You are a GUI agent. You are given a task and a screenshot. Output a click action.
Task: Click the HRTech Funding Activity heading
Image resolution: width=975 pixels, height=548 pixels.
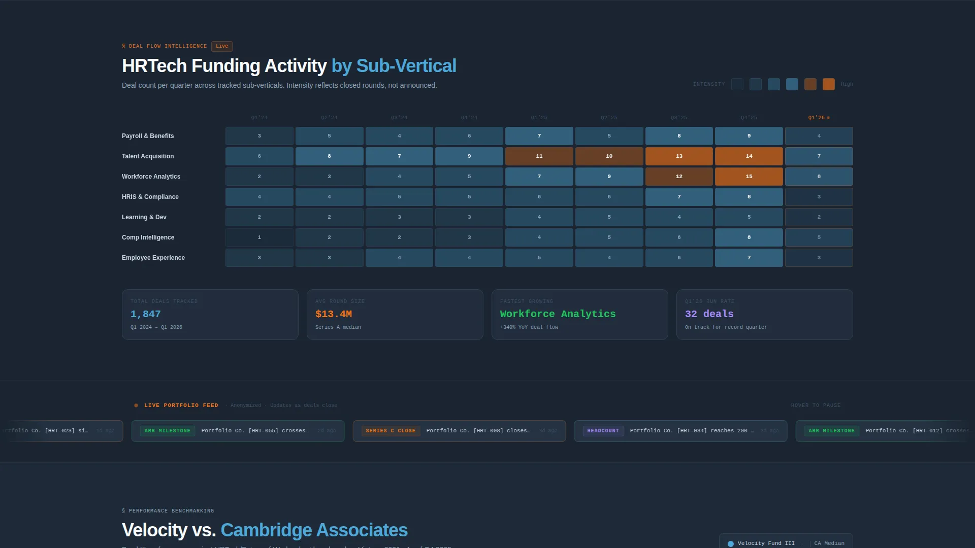click(289, 66)
